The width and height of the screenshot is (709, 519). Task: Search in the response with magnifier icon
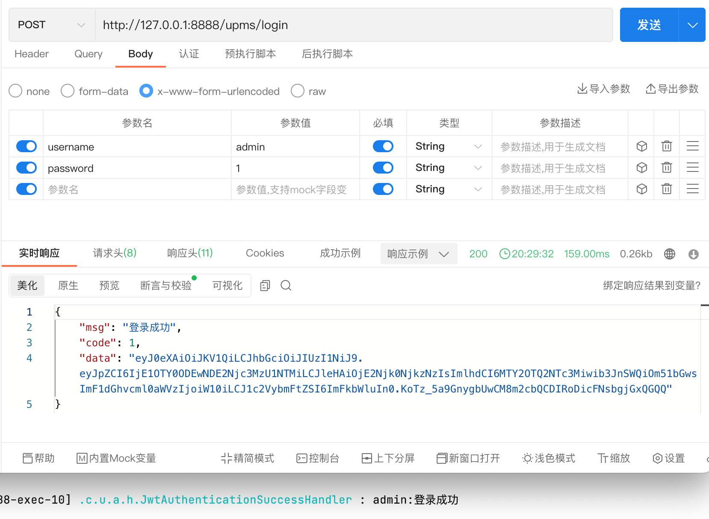click(x=286, y=286)
